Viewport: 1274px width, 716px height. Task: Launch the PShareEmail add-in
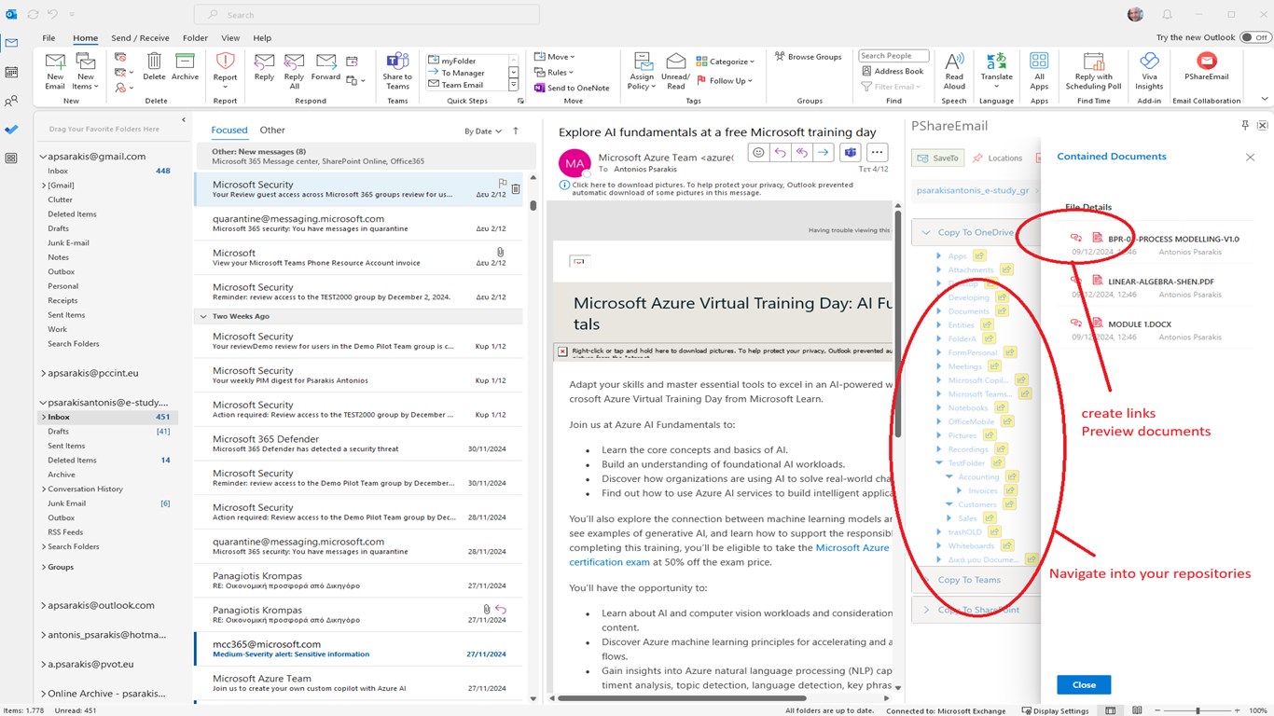point(1206,66)
